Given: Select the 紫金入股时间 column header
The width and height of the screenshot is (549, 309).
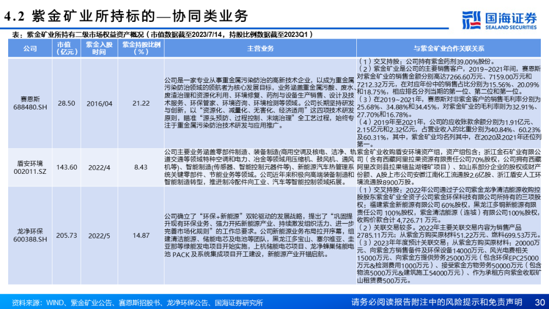Looking at the screenshot, I should [x=99, y=48].
